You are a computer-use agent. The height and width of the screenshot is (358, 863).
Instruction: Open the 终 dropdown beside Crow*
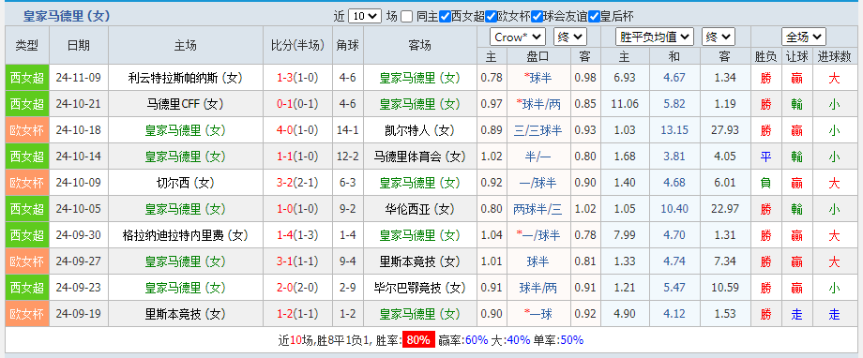click(570, 37)
